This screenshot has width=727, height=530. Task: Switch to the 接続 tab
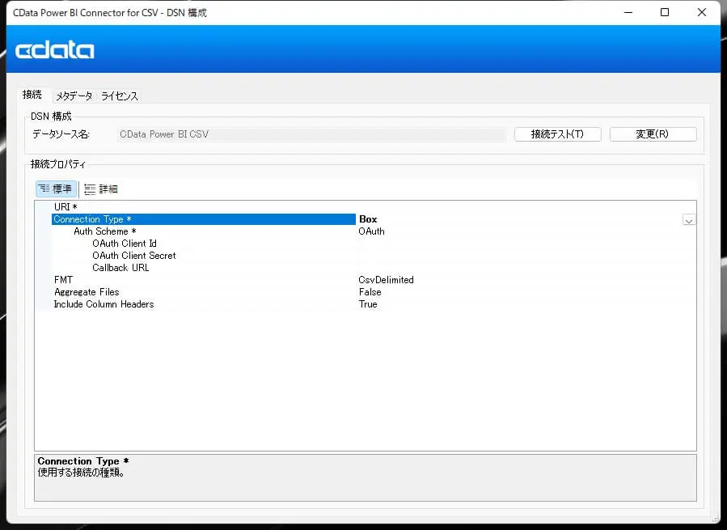pos(32,95)
